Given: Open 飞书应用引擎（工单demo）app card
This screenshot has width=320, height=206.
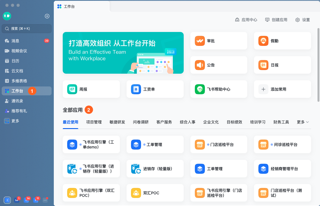Looking at the screenshot, I should [x=91, y=145].
